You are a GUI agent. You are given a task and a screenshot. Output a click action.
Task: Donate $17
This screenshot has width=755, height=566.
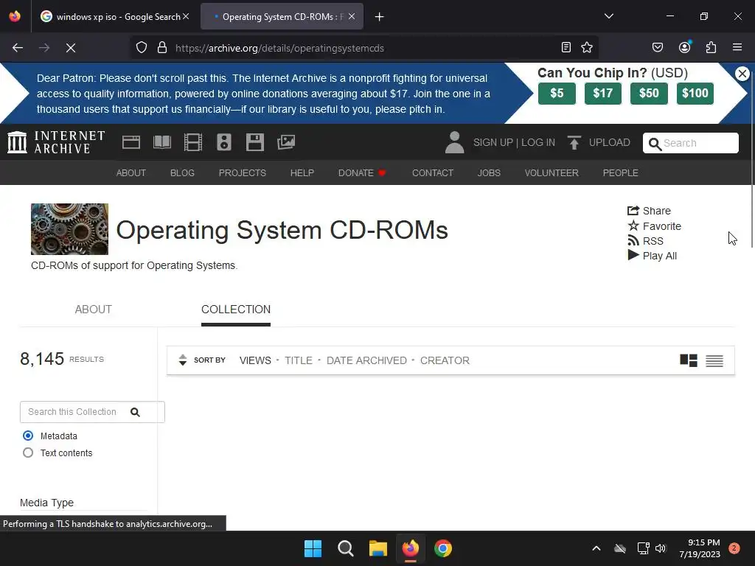click(x=603, y=93)
